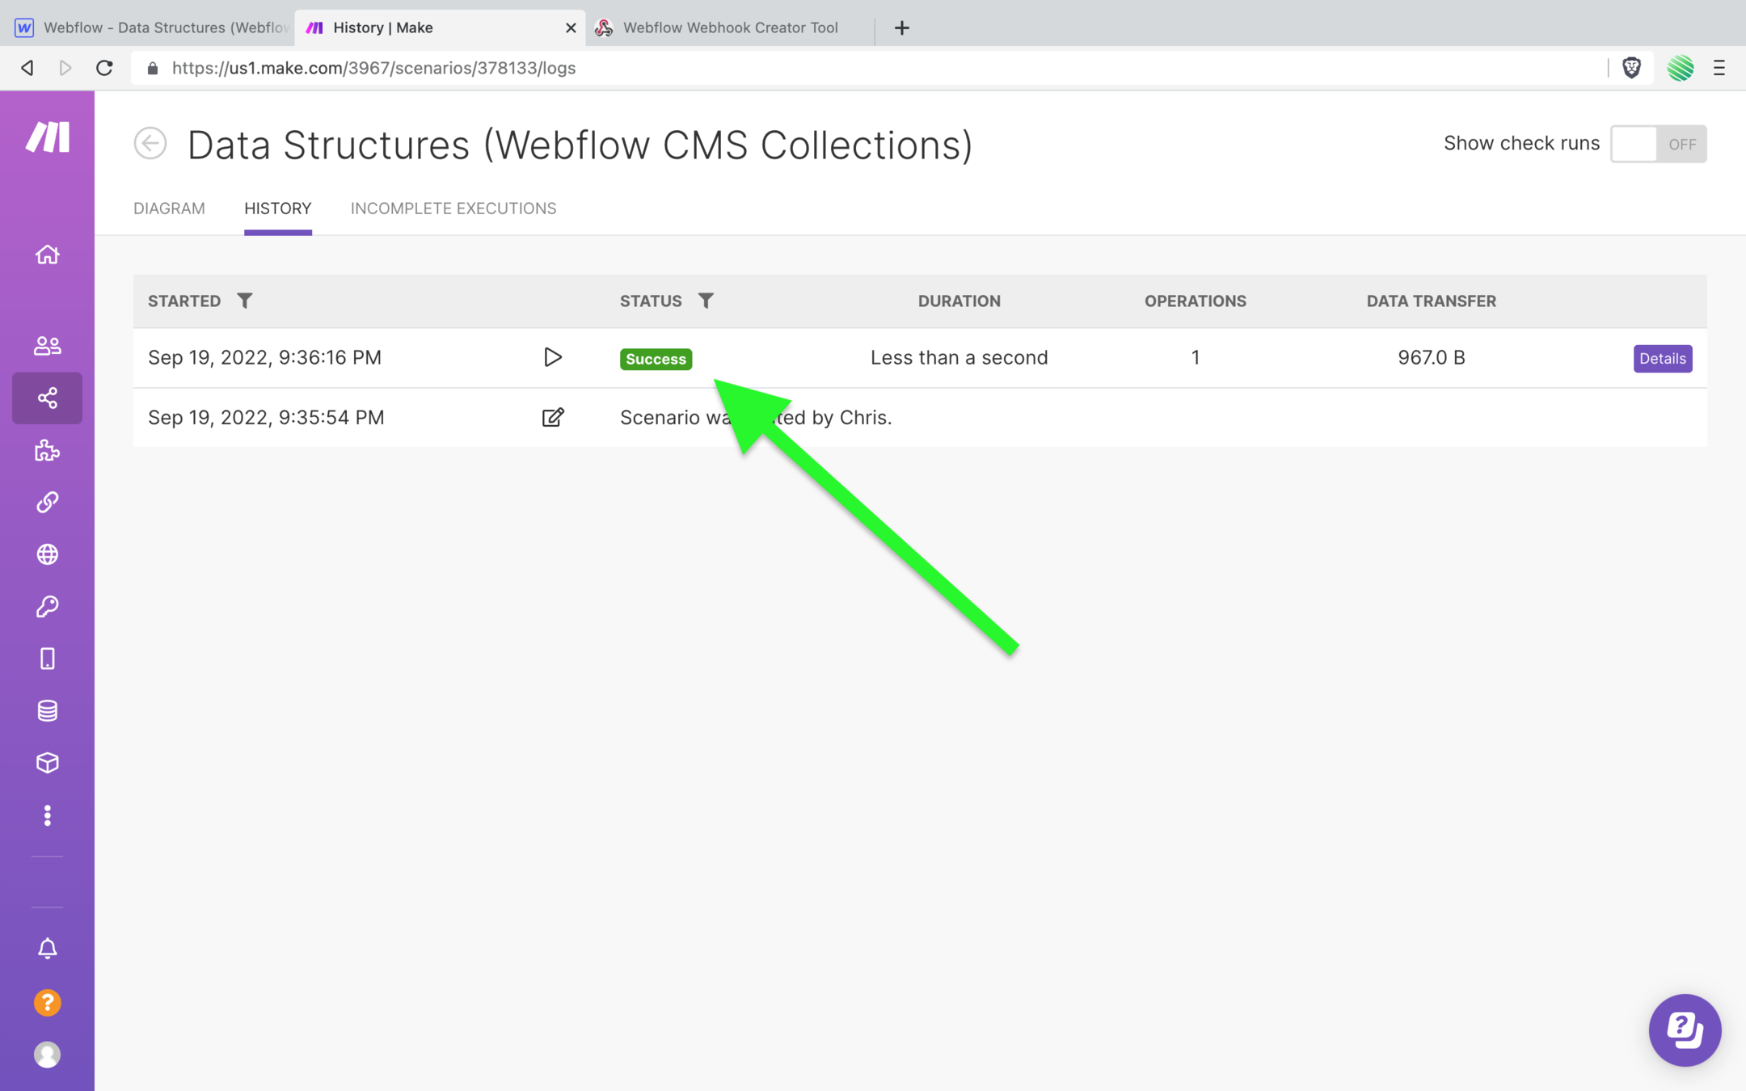Go back with the browser back arrow
The width and height of the screenshot is (1746, 1091).
pyautogui.click(x=27, y=68)
